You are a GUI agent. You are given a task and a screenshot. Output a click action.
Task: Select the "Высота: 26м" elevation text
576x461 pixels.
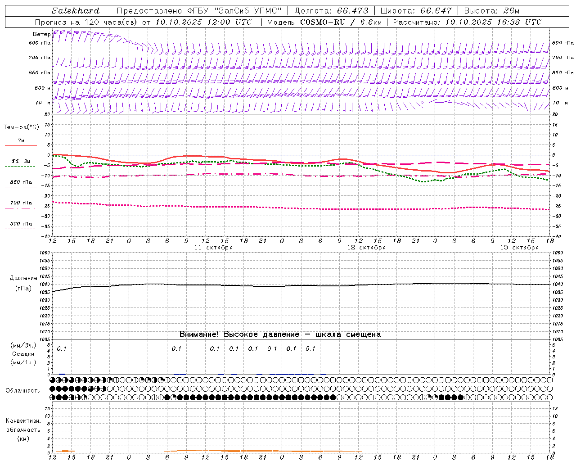pyautogui.click(x=492, y=11)
